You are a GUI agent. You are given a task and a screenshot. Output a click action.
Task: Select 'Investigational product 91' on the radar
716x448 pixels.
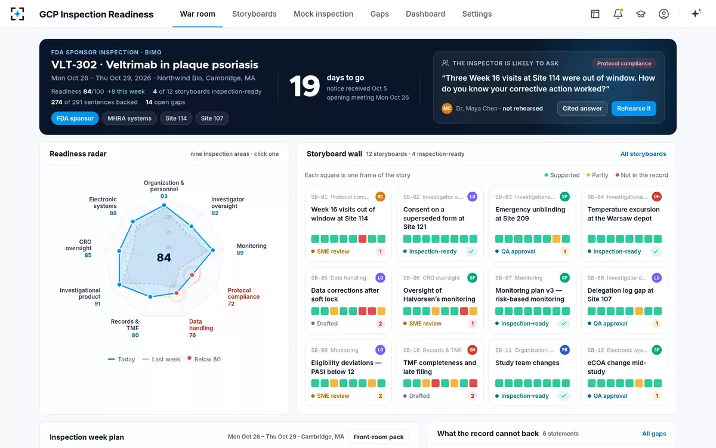[80, 297]
